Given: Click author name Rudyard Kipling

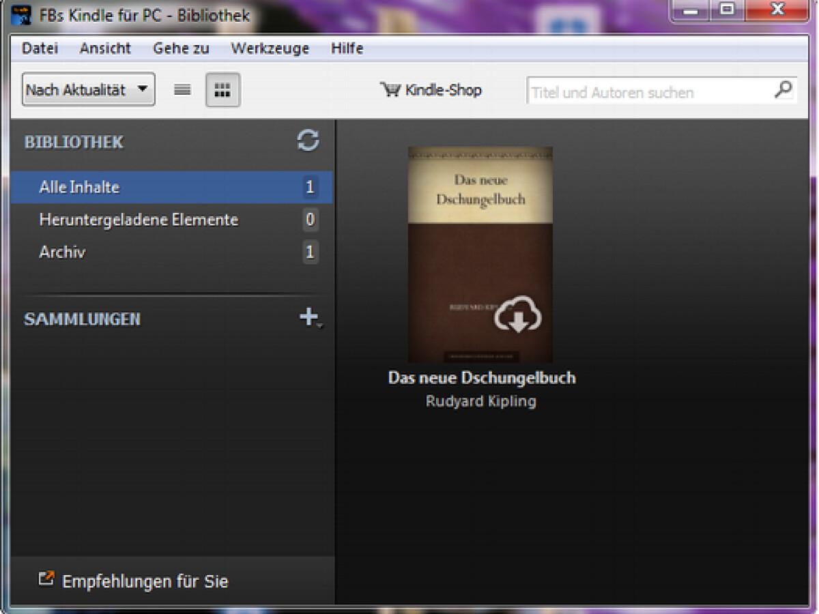Looking at the screenshot, I should 481,401.
